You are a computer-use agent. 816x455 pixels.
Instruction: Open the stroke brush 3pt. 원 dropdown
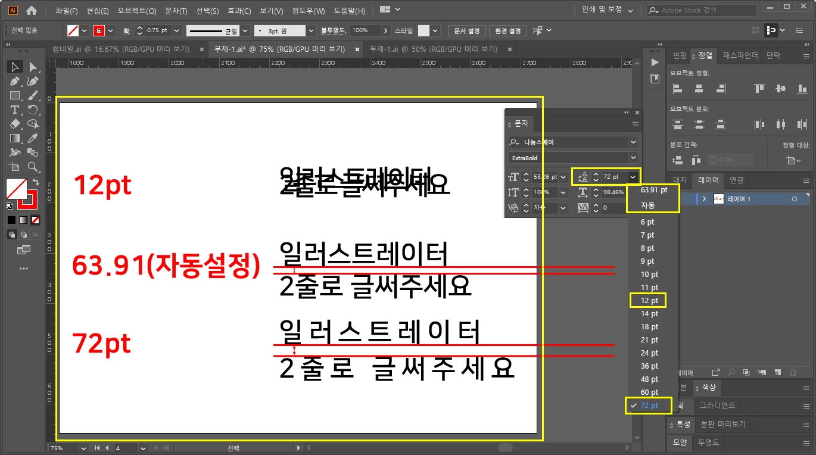point(312,30)
